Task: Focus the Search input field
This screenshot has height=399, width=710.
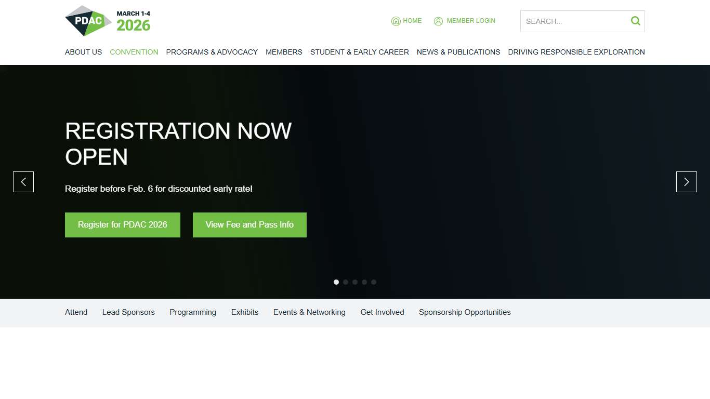Action: click(x=574, y=21)
